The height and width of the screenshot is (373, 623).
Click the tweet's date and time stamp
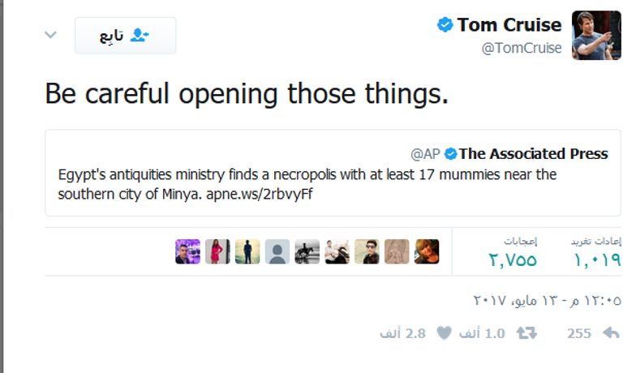(x=548, y=300)
